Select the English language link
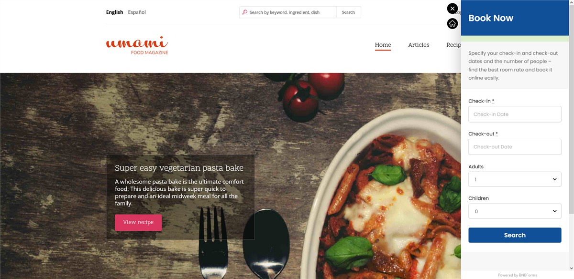The height and width of the screenshot is (279, 574). pyautogui.click(x=114, y=12)
